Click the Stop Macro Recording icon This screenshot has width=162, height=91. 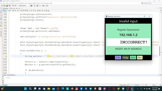pyautogui.click(x=44, y=11)
